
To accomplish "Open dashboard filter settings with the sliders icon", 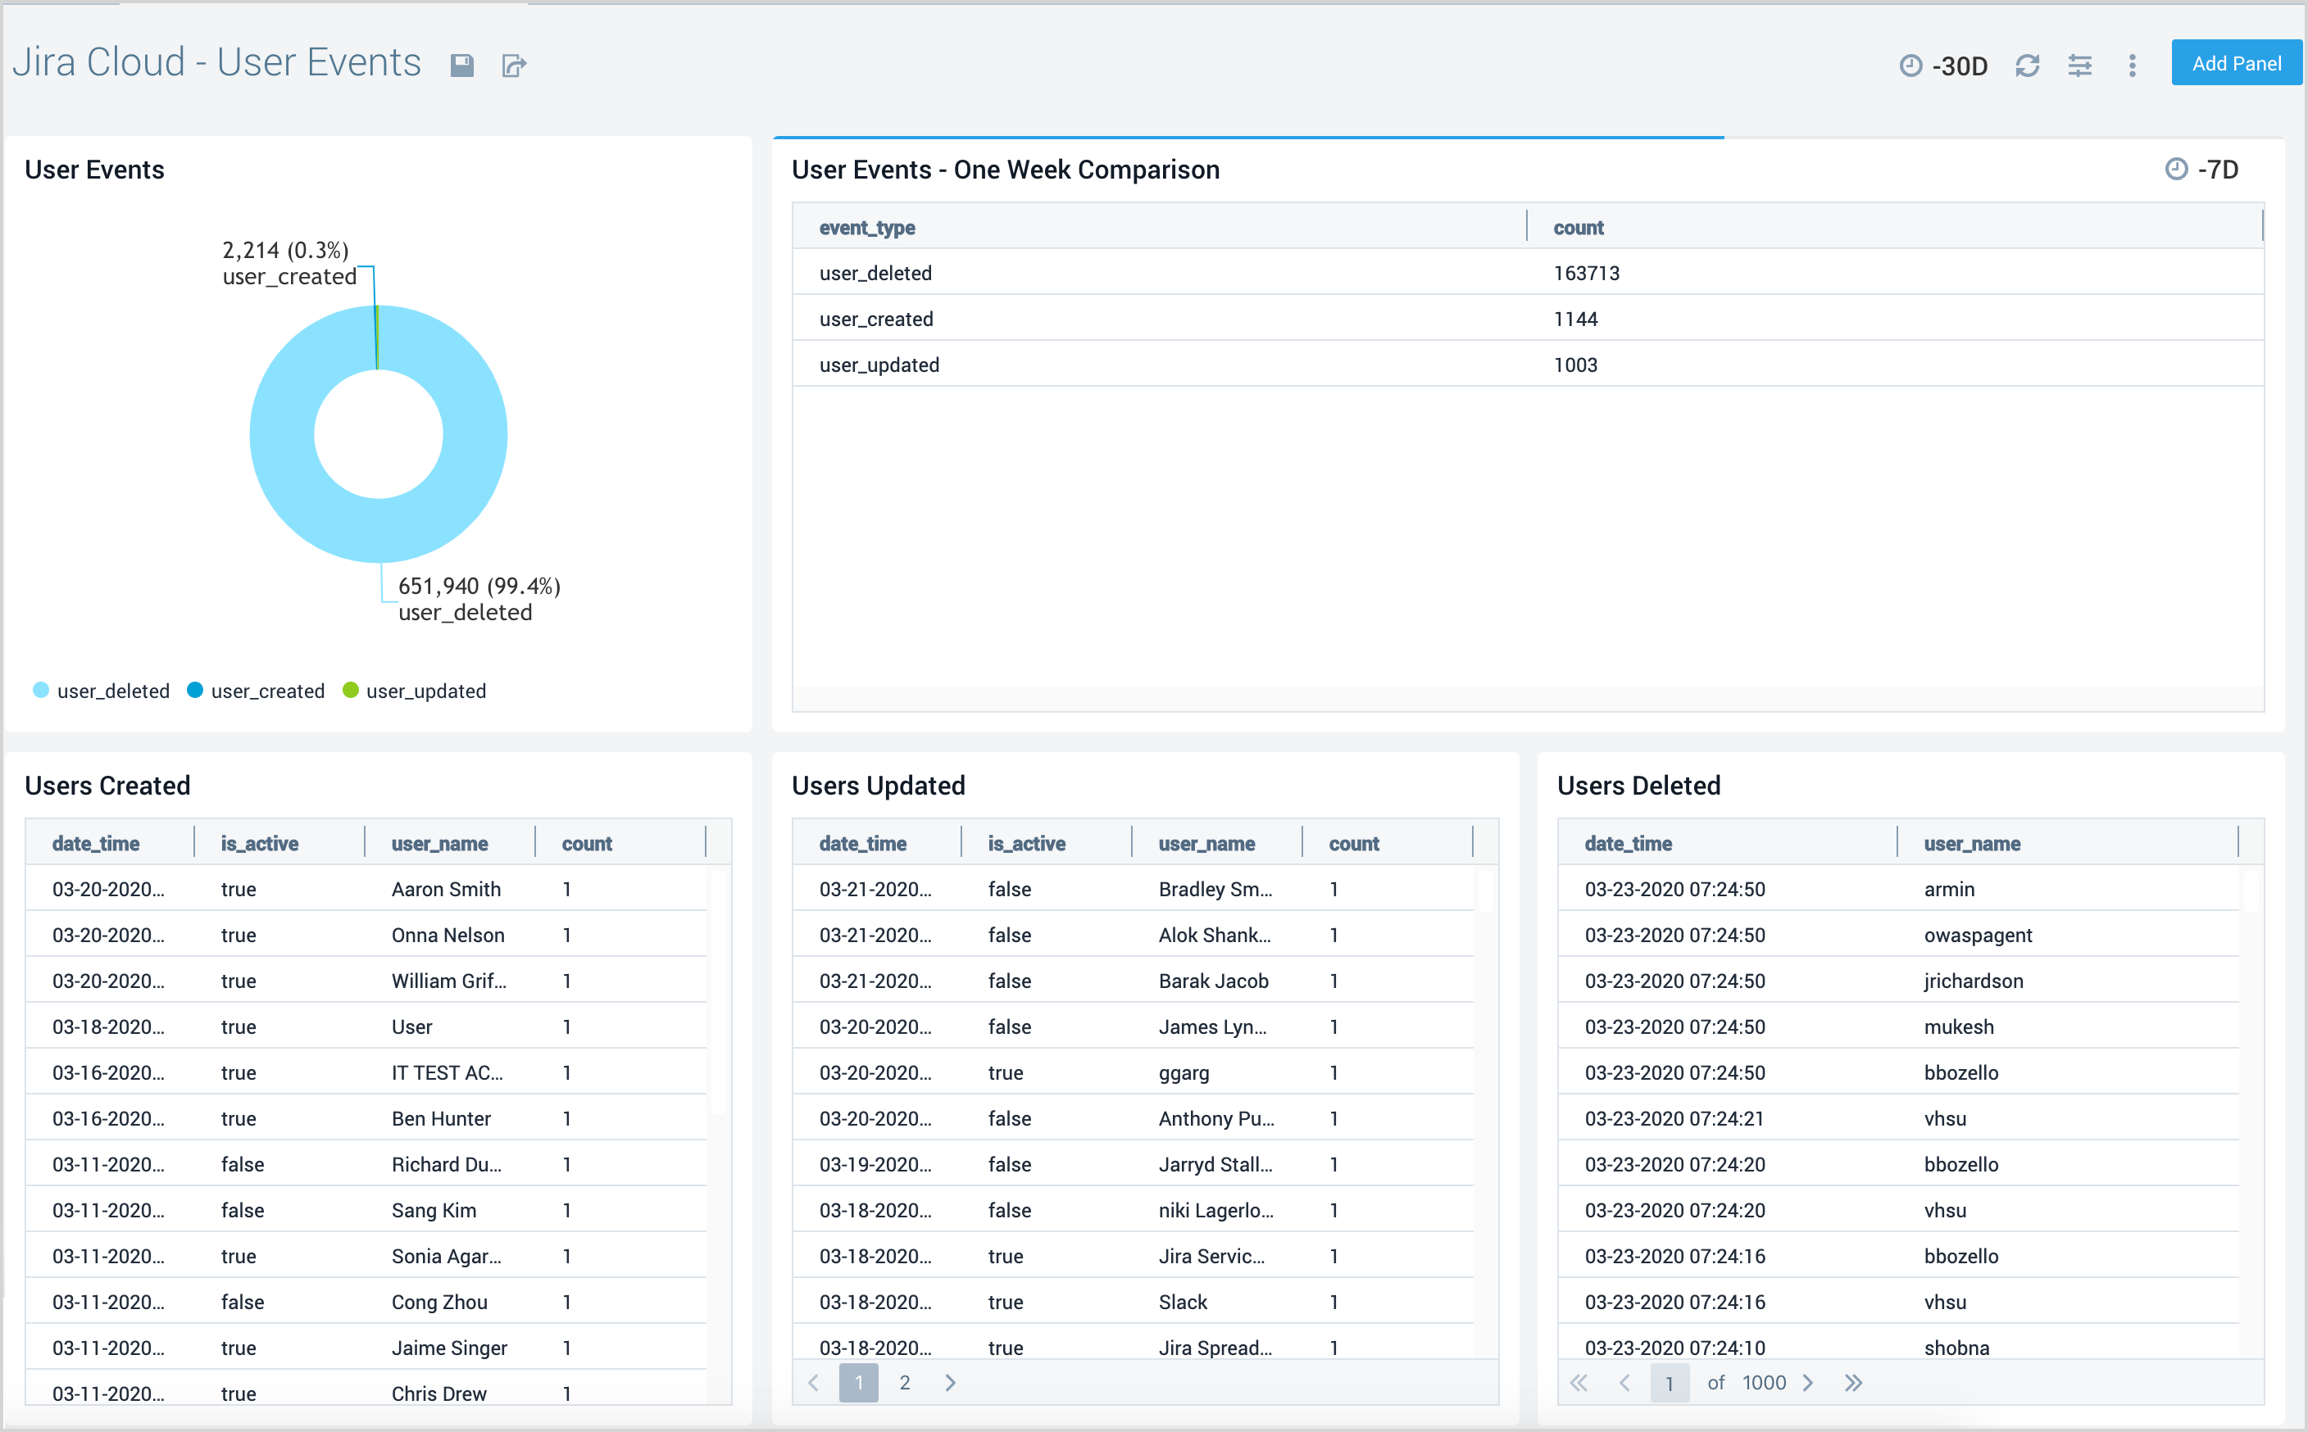I will pyautogui.click(x=2081, y=65).
